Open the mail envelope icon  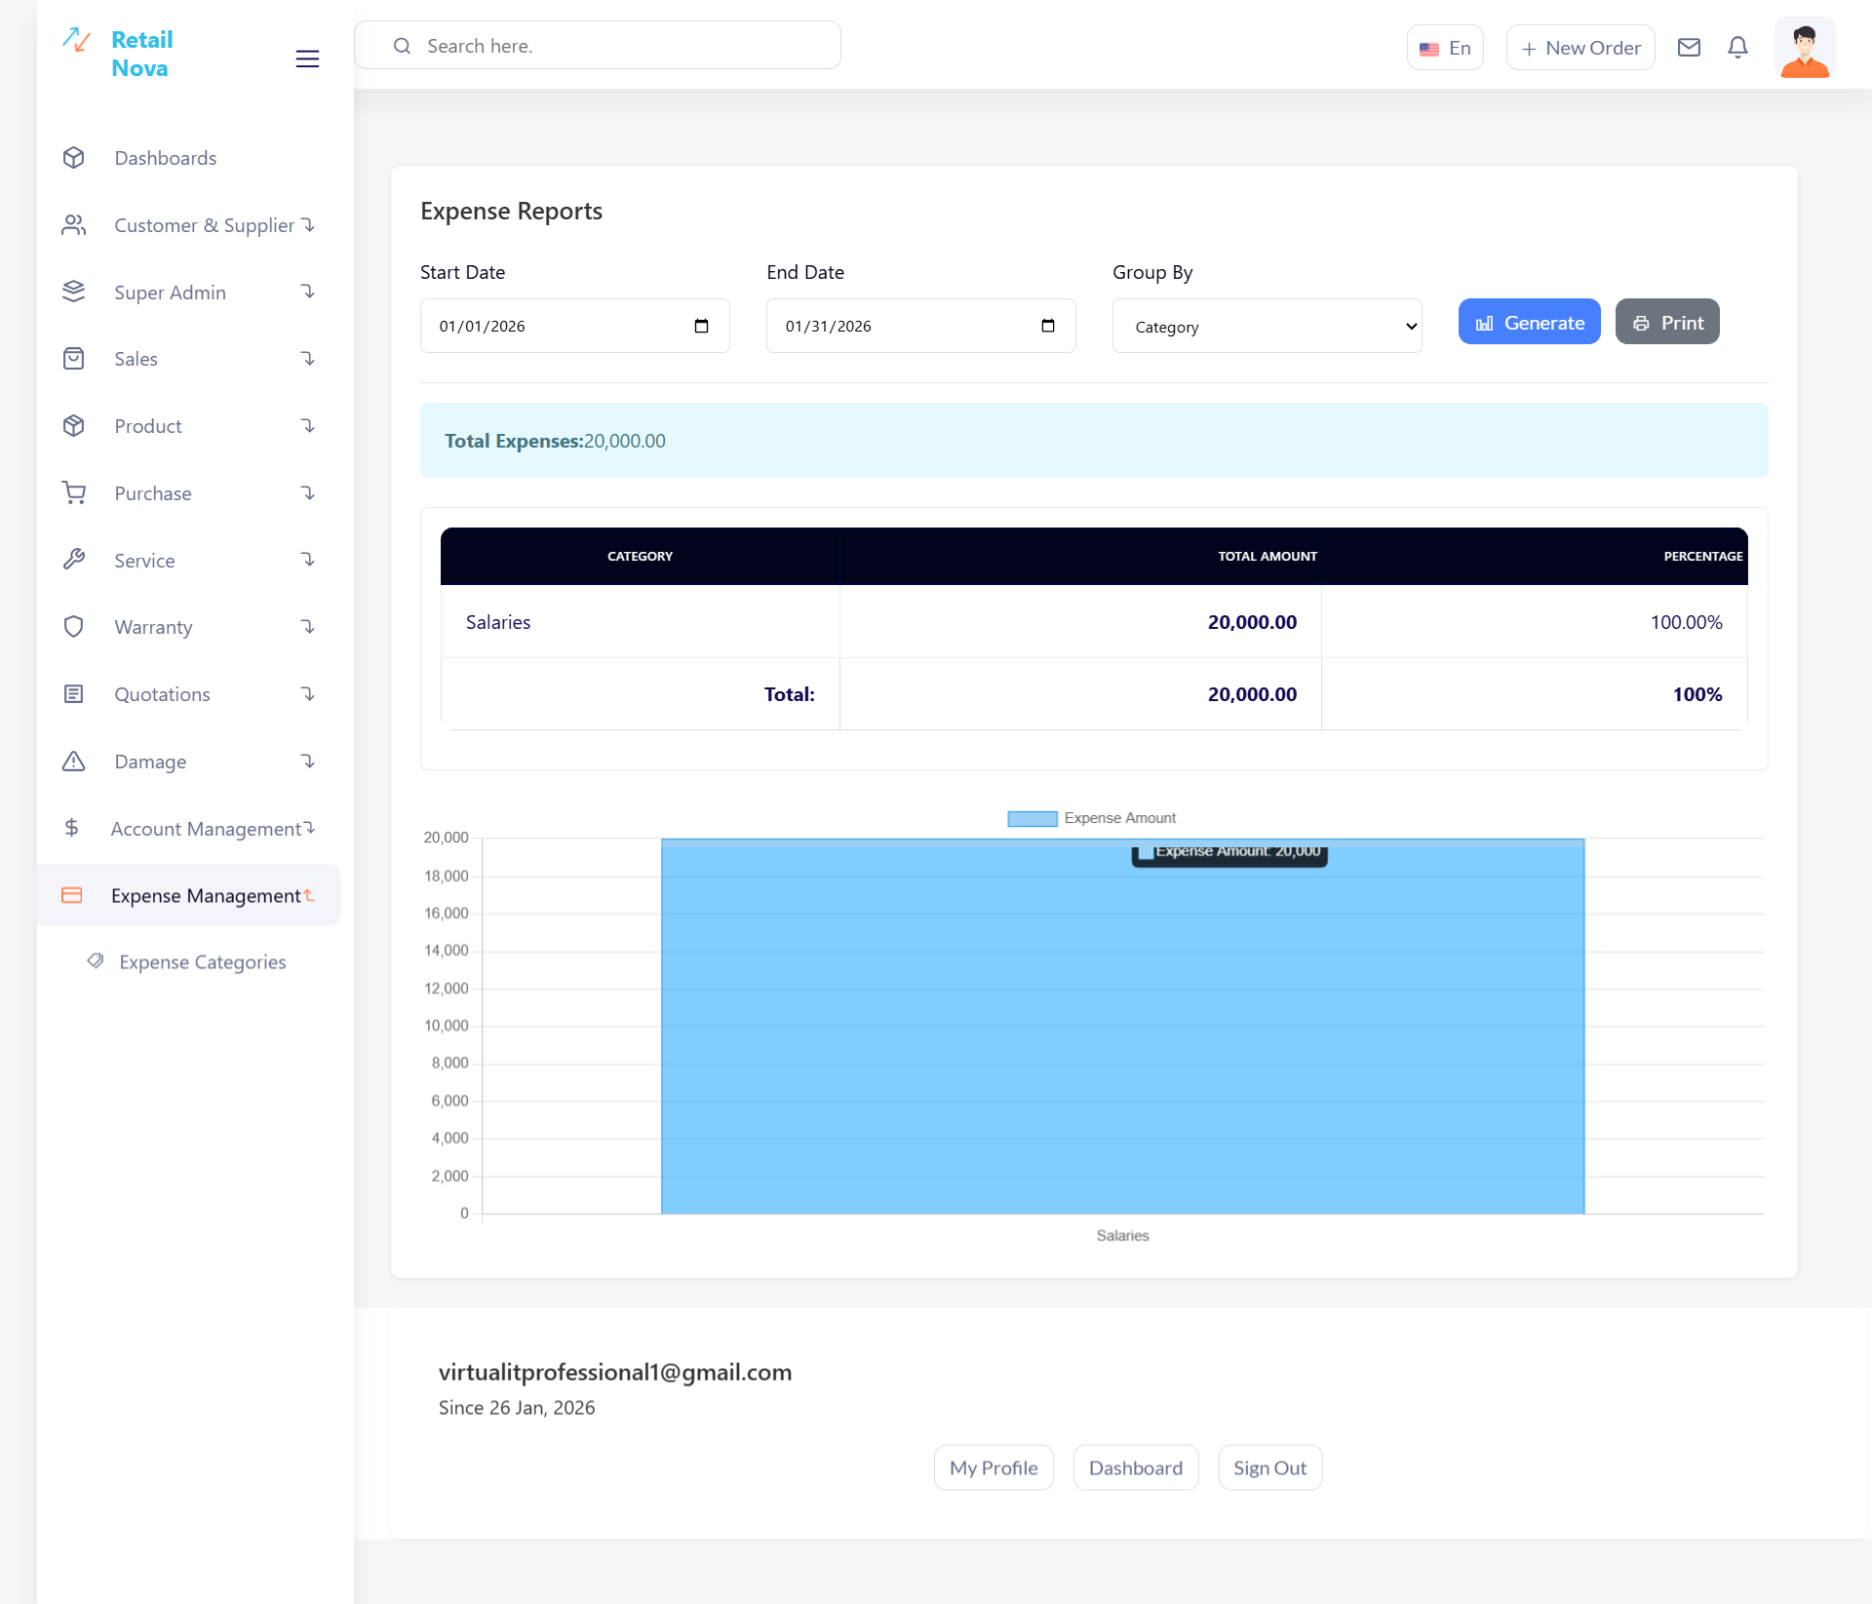coord(1689,47)
